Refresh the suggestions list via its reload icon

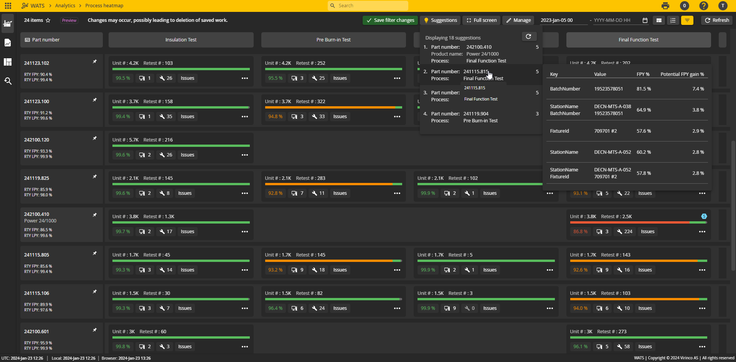click(529, 36)
